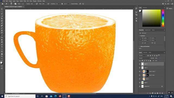174x98 pixels.
Task: Select the History Brush tool
Action: (x=2, y=33)
